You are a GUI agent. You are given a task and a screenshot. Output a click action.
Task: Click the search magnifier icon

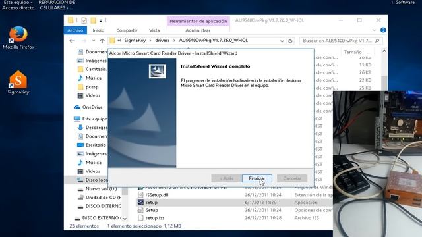coord(377,41)
